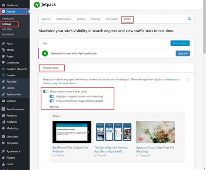Click the info icon beside related posts description

(x=188, y=79)
